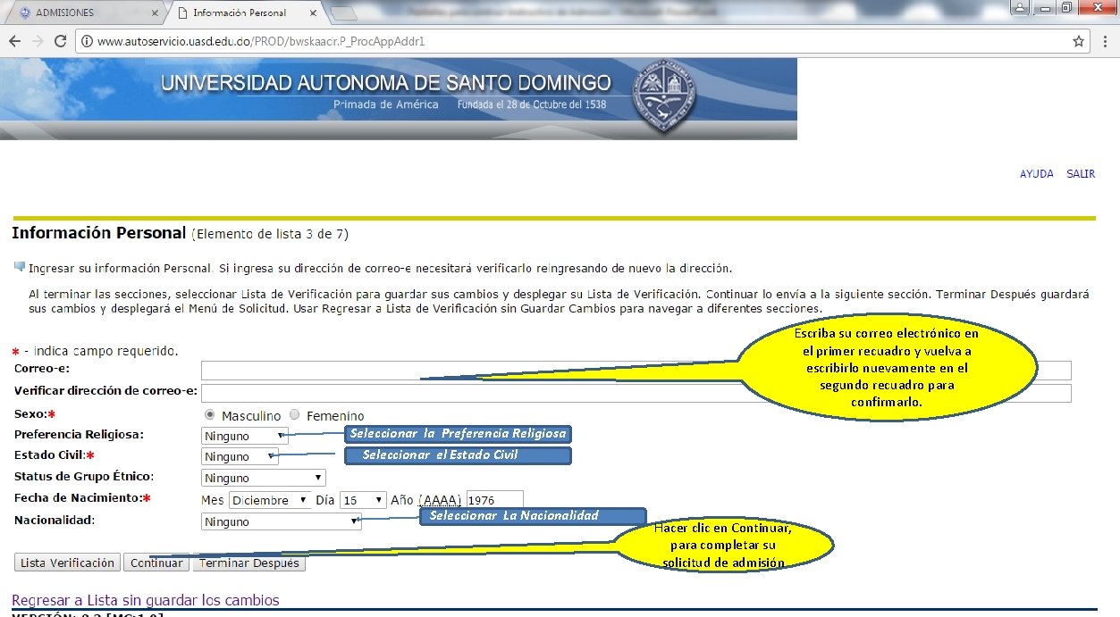The height and width of the screenshot is (617, 1120).
Task: Close the Información Personal tab
Action: click(313, 13)
